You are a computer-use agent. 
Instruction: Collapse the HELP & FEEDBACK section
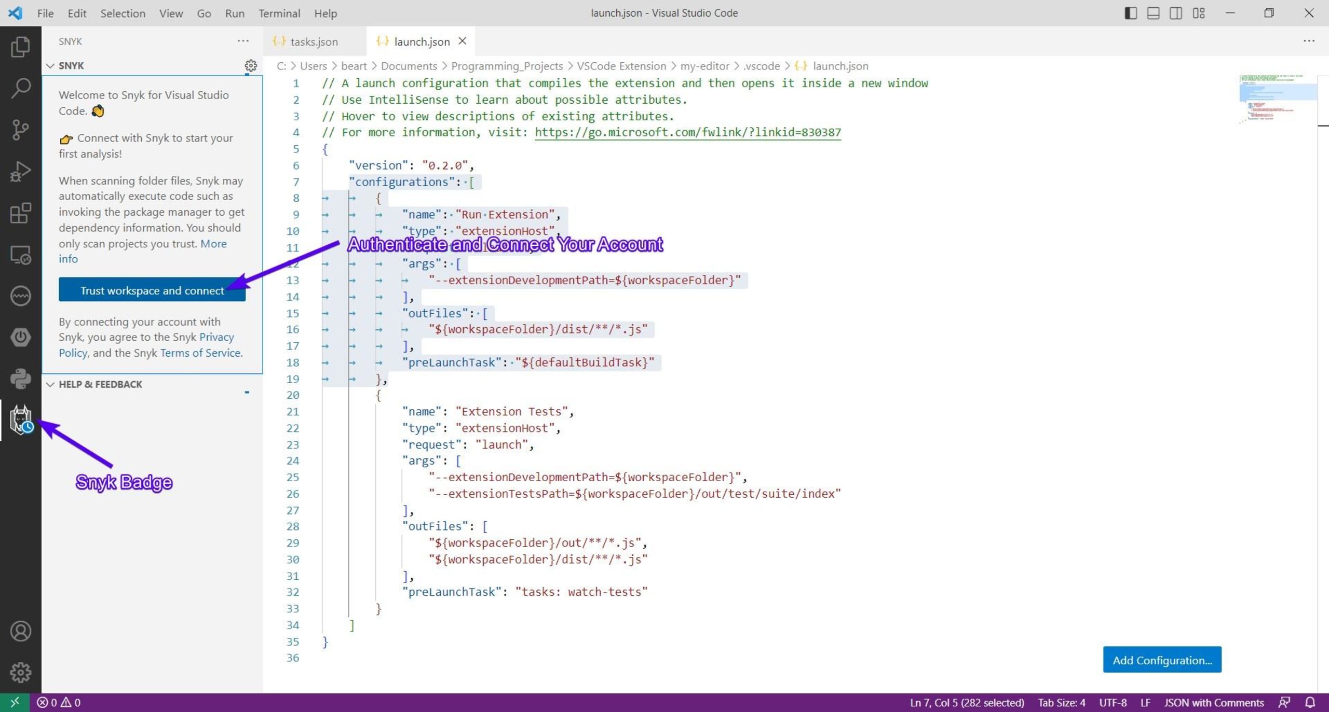pos(50,384)
